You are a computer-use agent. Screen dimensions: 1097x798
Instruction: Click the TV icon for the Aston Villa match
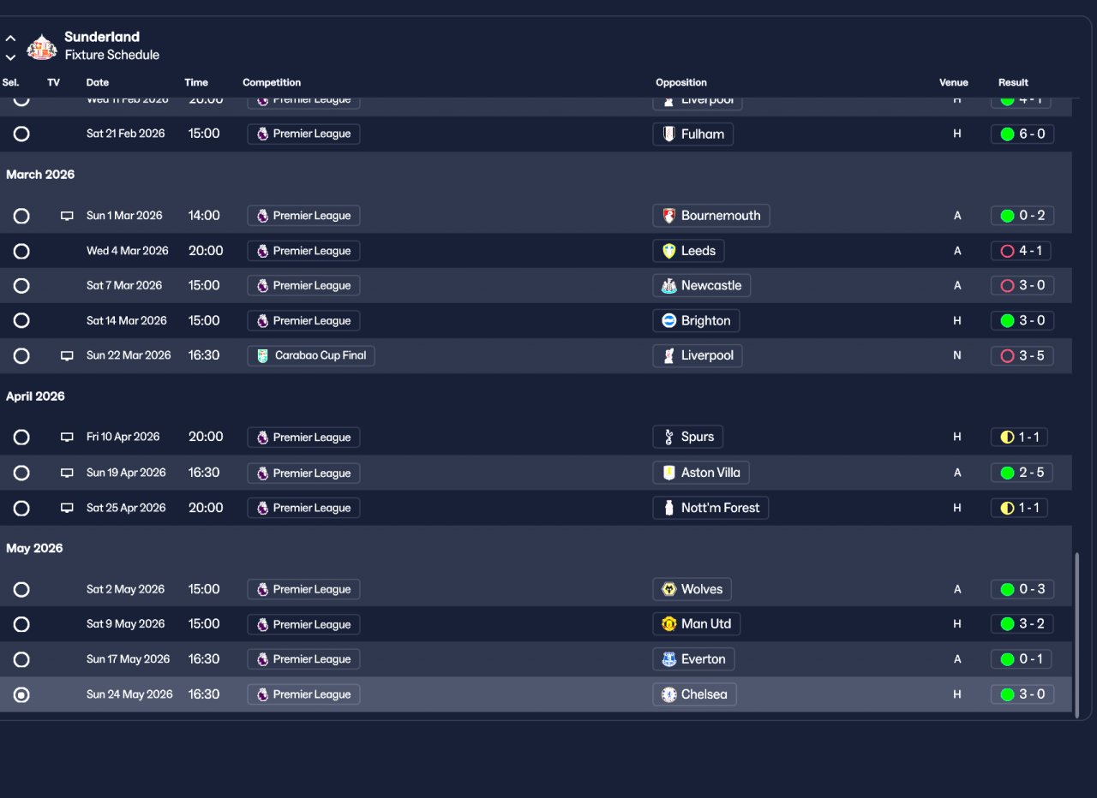pyautogui.click(x=67, y=473)
